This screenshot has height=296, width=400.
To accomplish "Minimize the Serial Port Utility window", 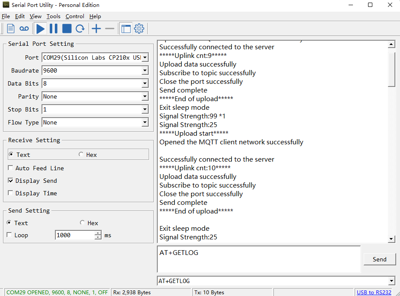I will [x=351, y=5].
